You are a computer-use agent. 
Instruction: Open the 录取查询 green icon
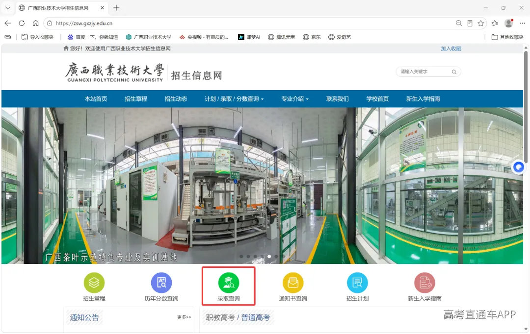(x=229, y=283)
